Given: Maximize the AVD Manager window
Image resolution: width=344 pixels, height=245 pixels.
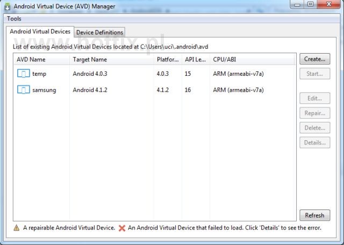Looking at the screenshot, I should tap(311, 4).
